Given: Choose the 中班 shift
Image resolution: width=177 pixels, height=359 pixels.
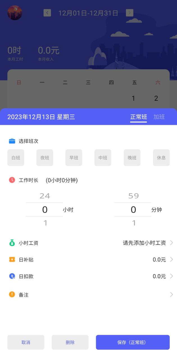Looking at the screenshot, I should click(103, 158).
